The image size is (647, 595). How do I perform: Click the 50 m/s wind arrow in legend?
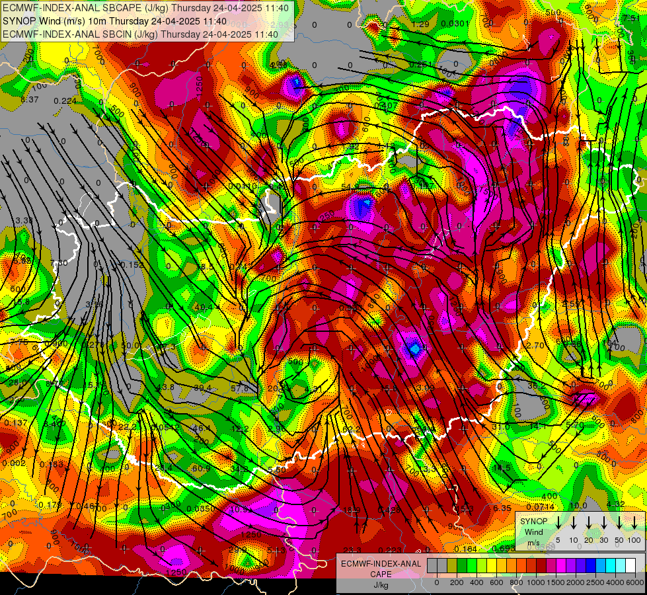click(619, 522)
